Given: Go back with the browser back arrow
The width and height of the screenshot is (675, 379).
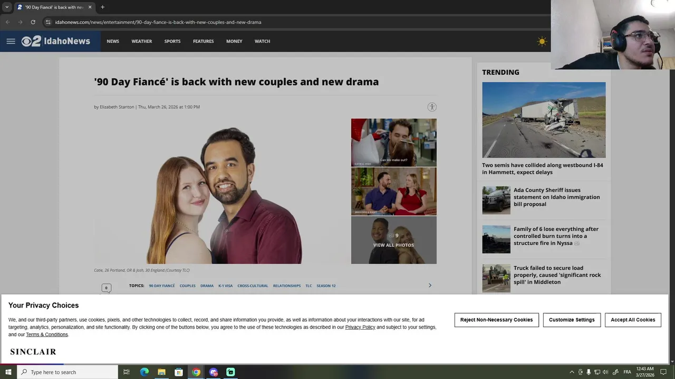Looking at the screenshot, I should 7,22.
